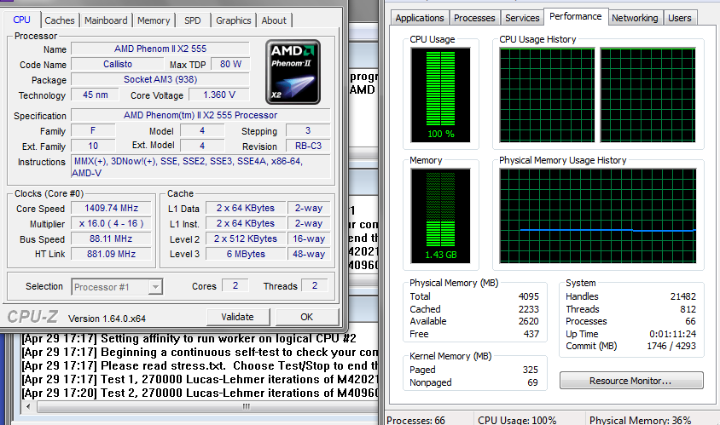The image size is (720, 425).
Task: Click the Memory 1.43 GB meter
Action: pos(440,215)
